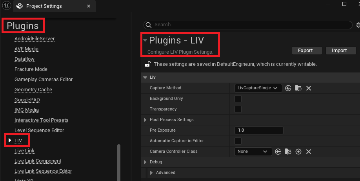Enable the Background Only checkbox

[x=238, y=99]
